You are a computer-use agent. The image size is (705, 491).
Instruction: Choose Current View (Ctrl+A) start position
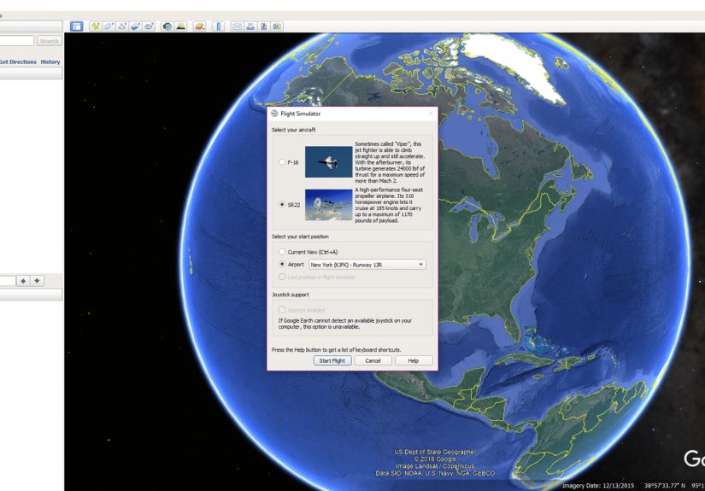(282, 252)
